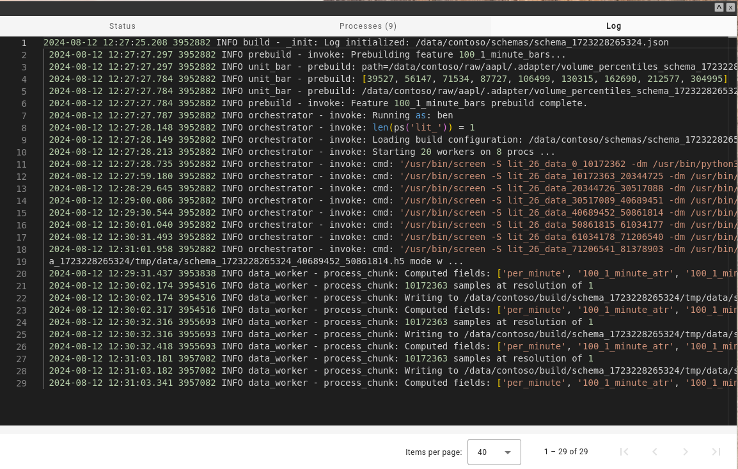
Task: Click the 'Log initialized' line text
Action: click(x=356, y=43)
